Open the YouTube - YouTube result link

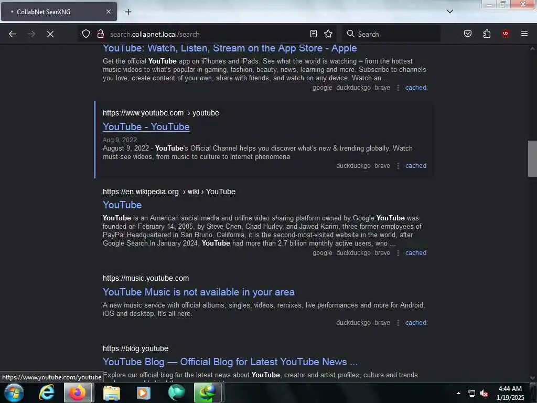click(146, 127)
